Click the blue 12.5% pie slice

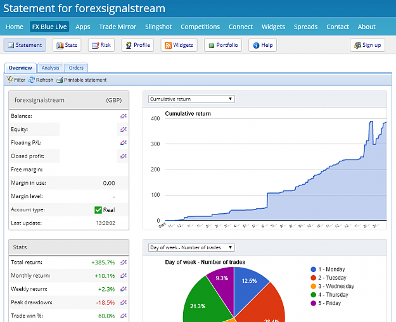click(248, 285)
